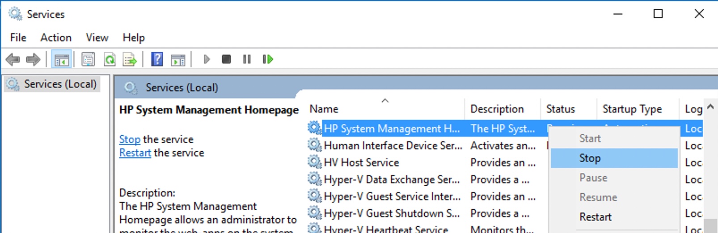The height and width of the screenshot is (233, 718).
Task: Click the HP System Management Homepage heading
Action: click(209, 110)
